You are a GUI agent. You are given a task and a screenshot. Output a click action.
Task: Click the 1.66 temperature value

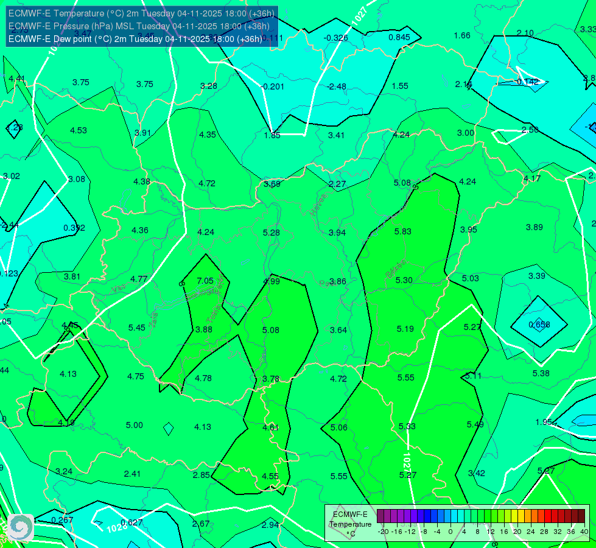coord(462,35)
